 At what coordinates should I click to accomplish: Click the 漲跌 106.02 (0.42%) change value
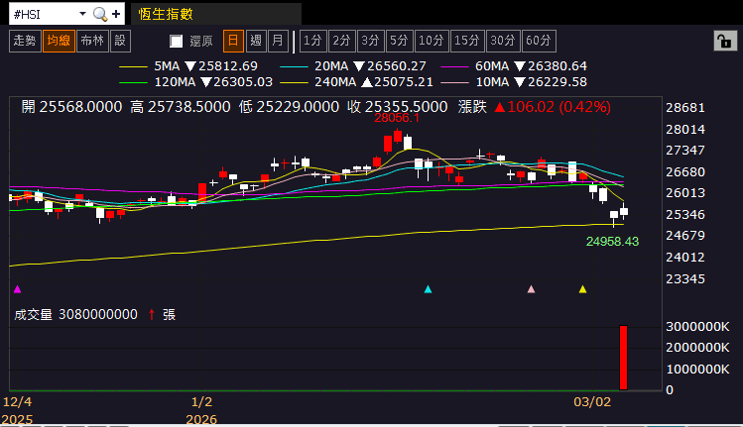534,107
